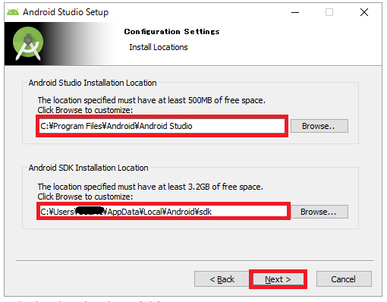The image size is (387, 302).
Task: Browse for Android Studio installation location
Action: tap(319, 126)
